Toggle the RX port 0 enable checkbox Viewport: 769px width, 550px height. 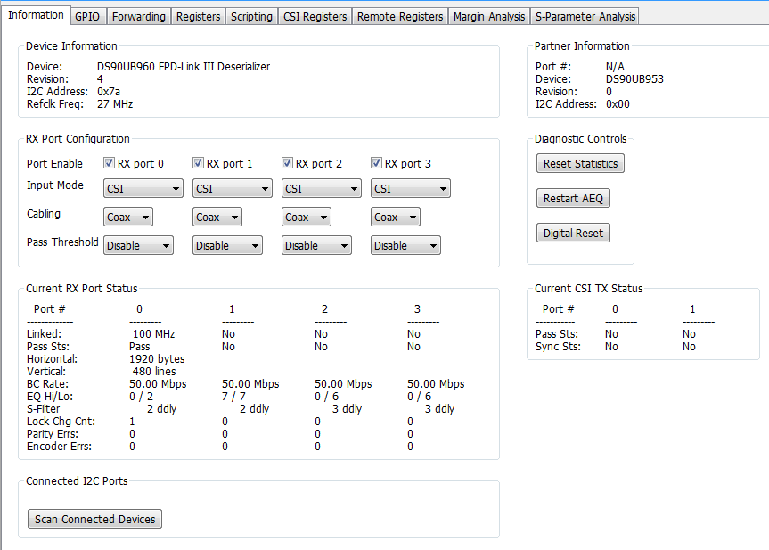[109, 163]
